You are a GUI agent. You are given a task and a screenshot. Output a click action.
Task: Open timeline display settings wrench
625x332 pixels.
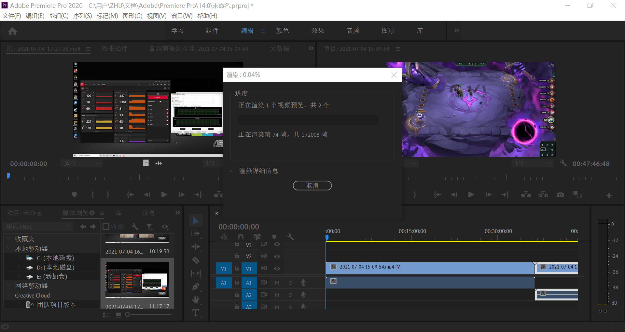[x=290, y=237]
